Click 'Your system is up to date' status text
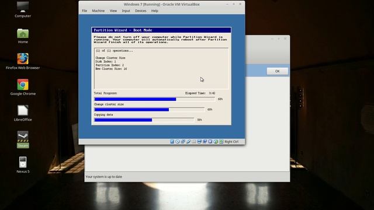The image size is (374, 210). point(104,177)
